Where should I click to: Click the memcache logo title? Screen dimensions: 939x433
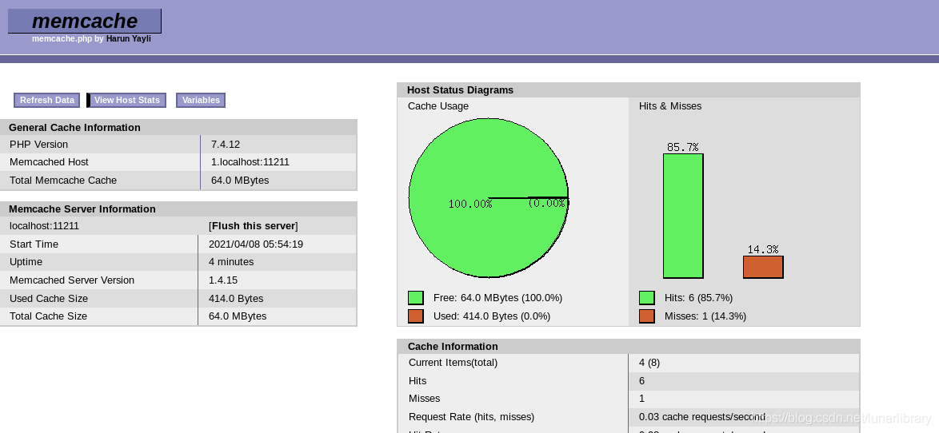coord(85,21)
